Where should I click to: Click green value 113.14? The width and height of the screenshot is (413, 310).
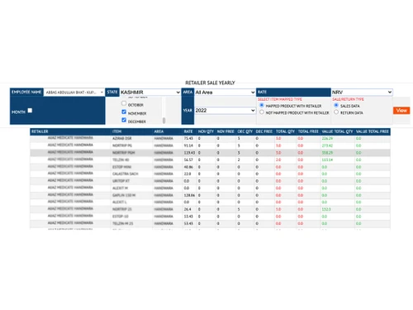(327, 160)
